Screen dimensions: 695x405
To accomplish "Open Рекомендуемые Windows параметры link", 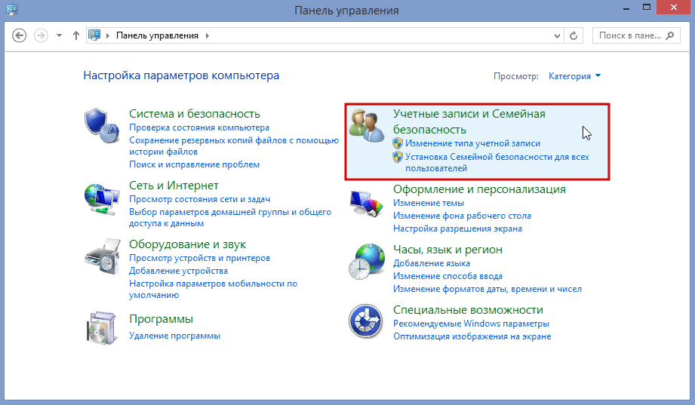I will pyautogui.click(x=471, y=324).
